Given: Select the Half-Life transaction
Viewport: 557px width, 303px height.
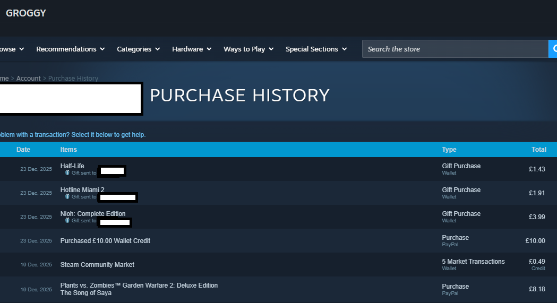Looking at the screenshot, I should (x=278, y=169).
